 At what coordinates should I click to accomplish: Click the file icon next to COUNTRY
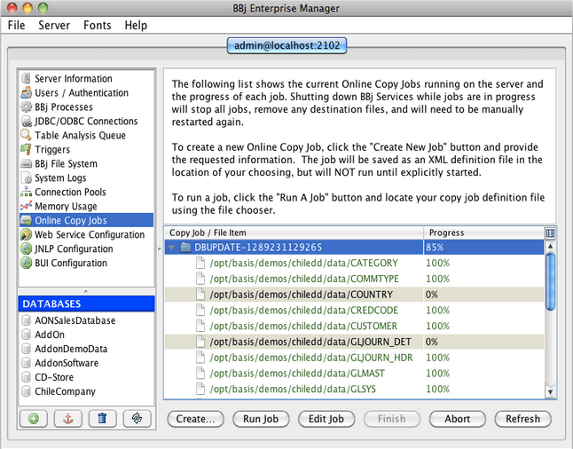[x=200, y=294]
